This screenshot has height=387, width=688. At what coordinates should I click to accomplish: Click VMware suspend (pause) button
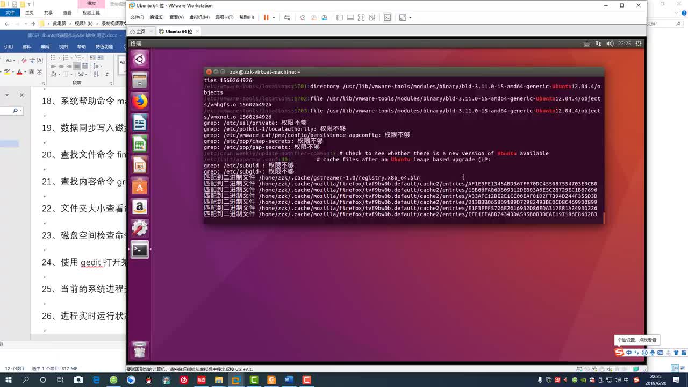point(266,17)
